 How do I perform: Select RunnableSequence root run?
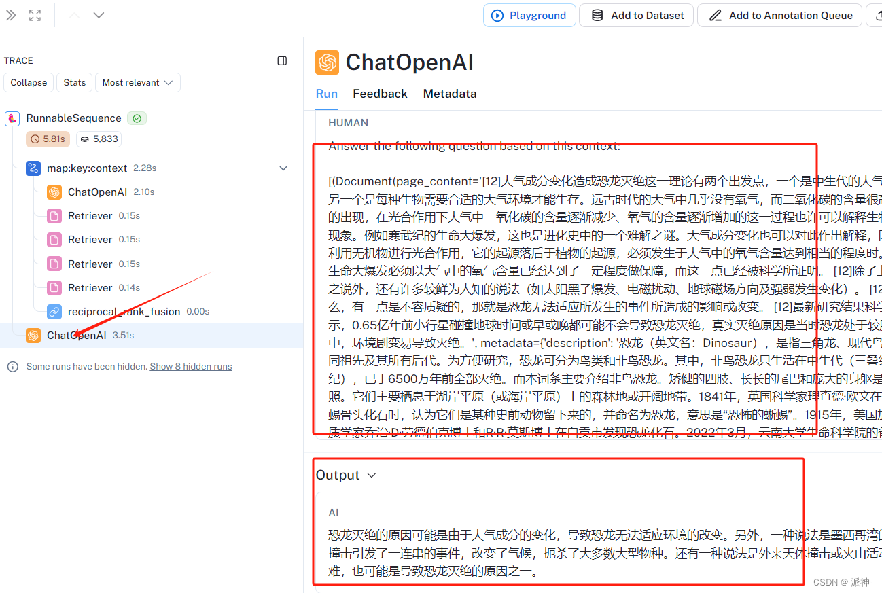point(73,118)
